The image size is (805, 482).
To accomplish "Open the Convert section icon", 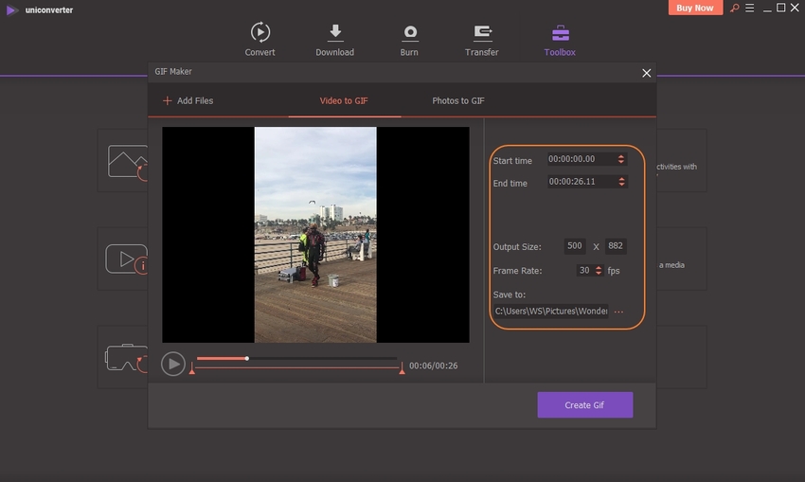I will coord(259,32).
